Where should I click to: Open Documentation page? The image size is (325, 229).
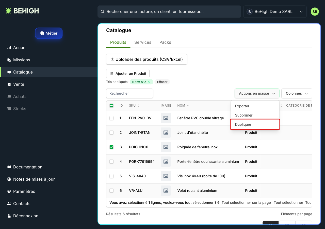[x=49, y=167]
